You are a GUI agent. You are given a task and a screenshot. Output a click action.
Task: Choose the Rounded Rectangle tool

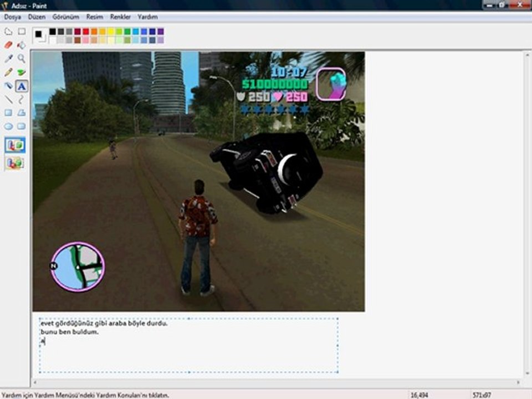pos(22,126)
